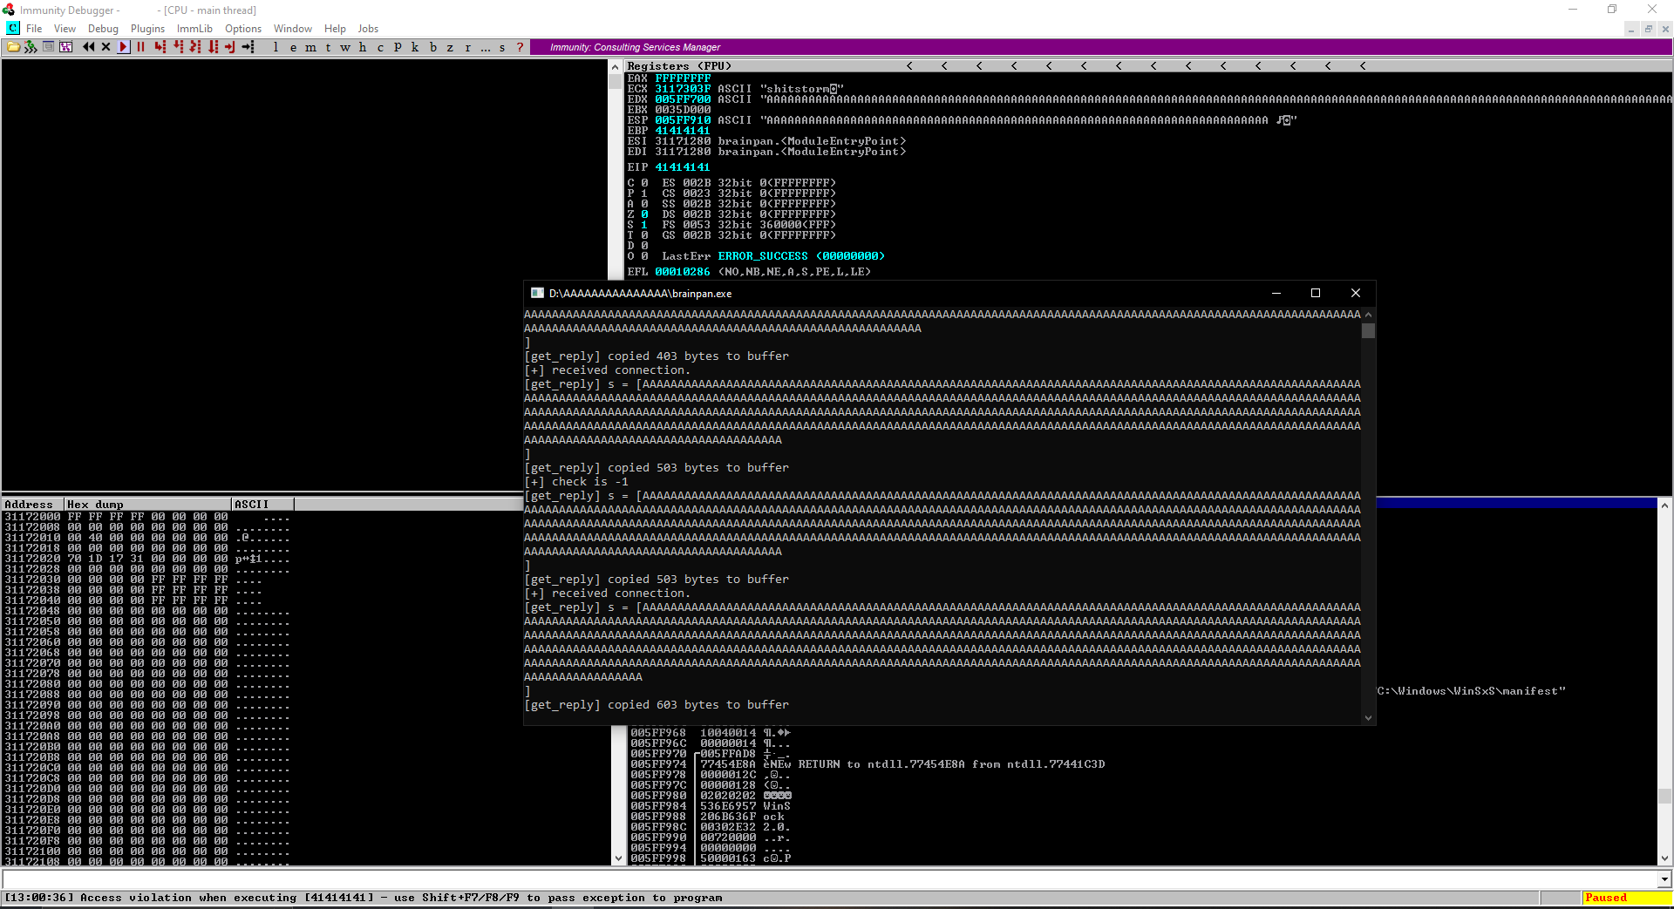Image resolution: width=1674 pixels, height=909 pixels.
Task: Click the ? help button on the toolbar
Action: pos(520,47)
